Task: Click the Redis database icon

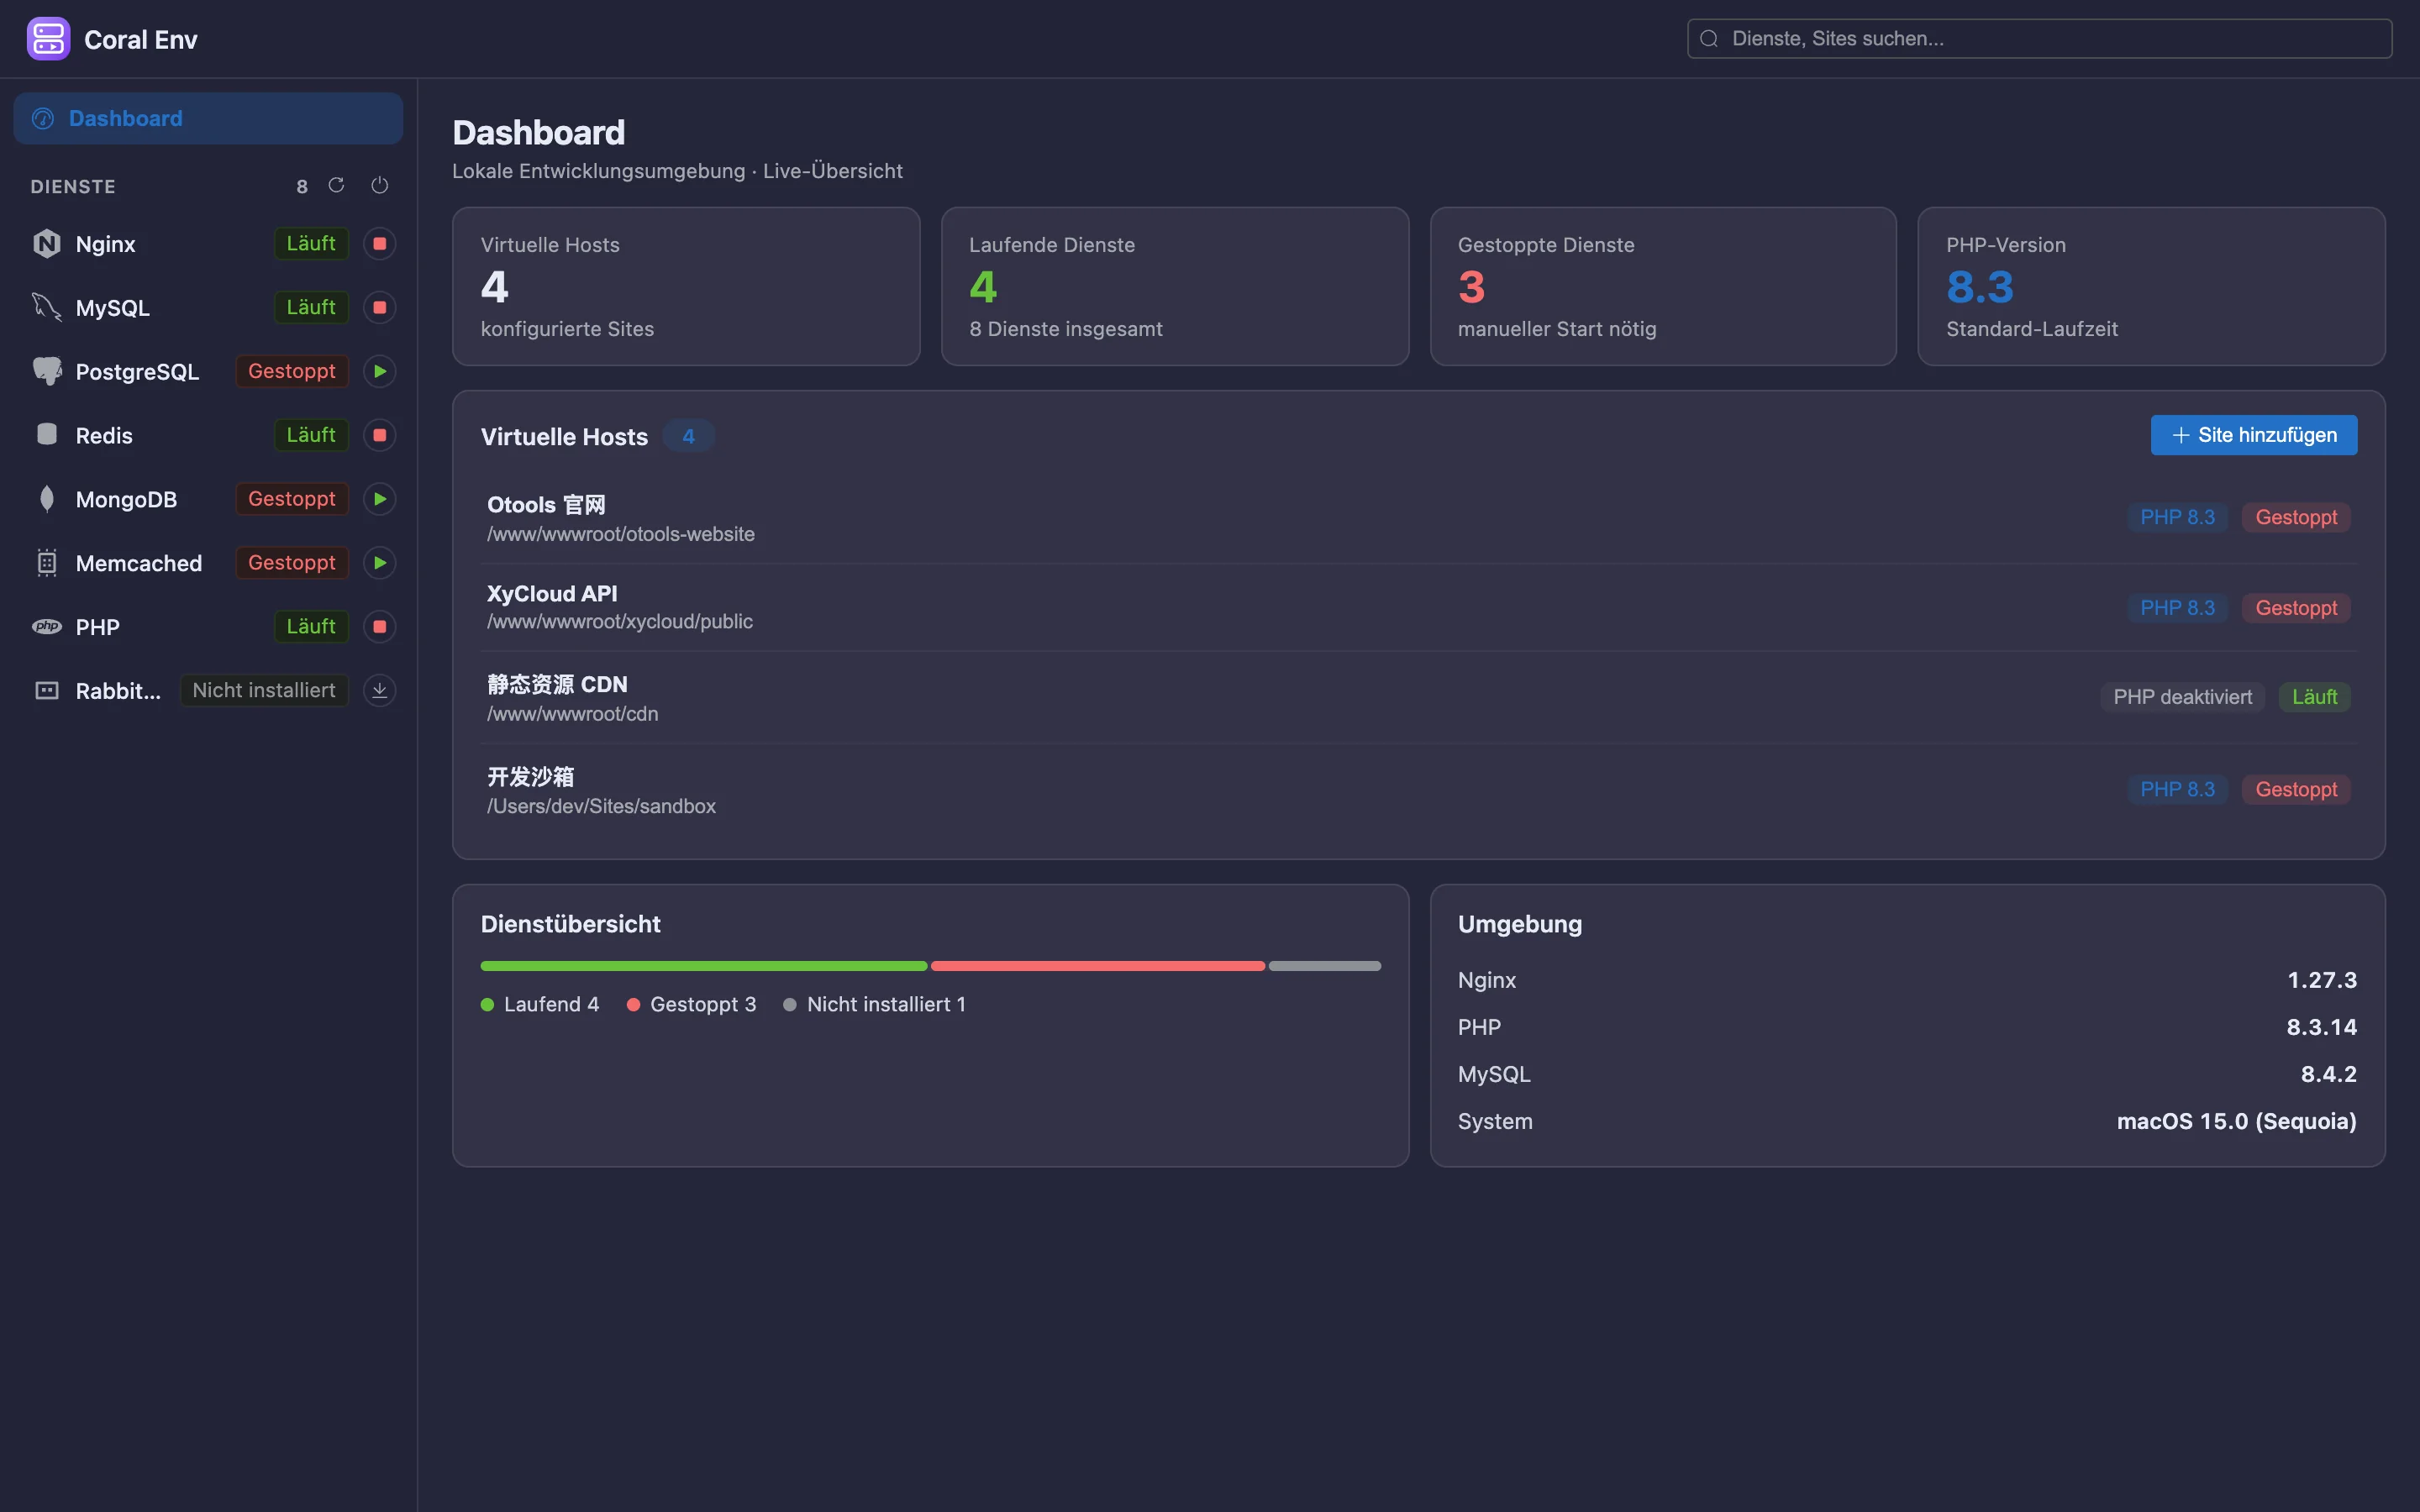Action: (47, 435)
